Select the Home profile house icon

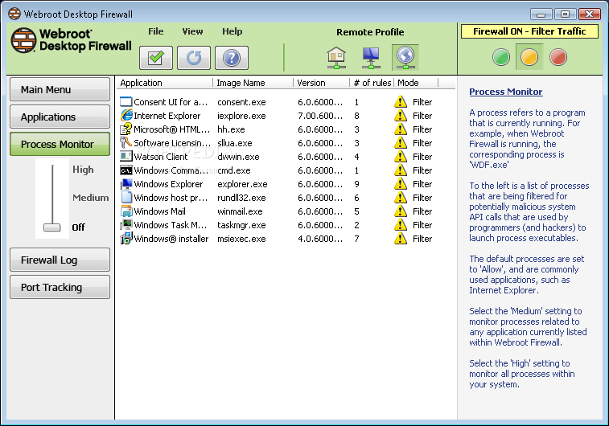[x=336, y=57]
